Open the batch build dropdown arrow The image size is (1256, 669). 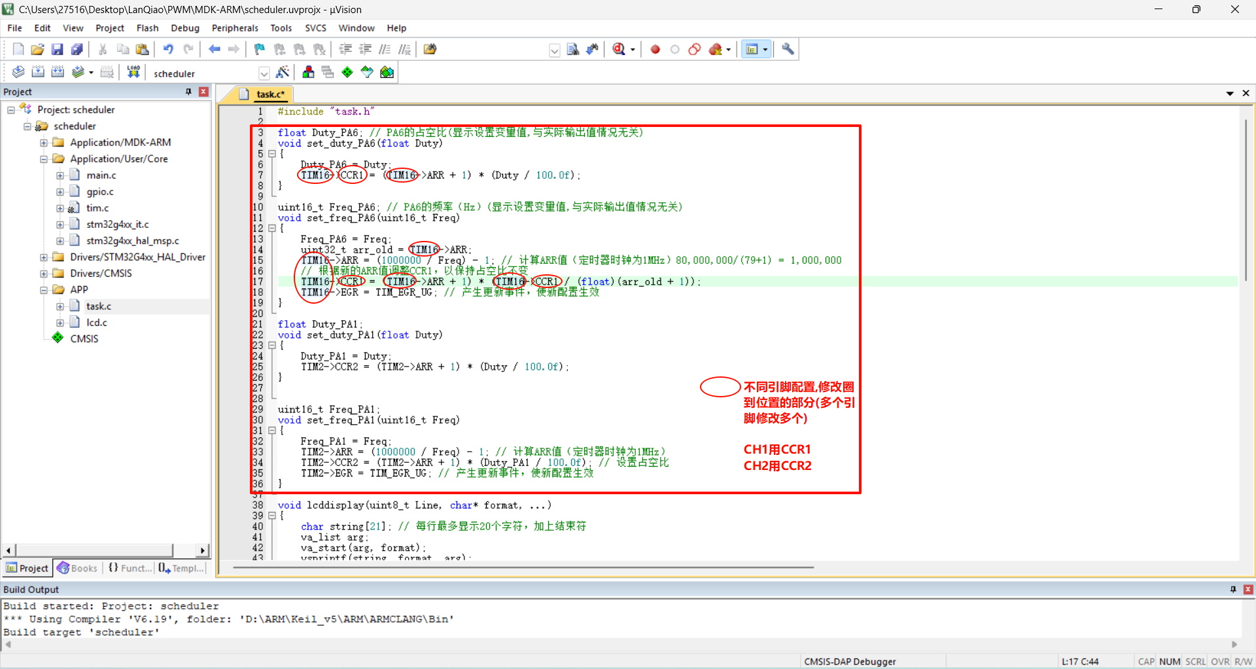pyautogui.click(x=91, y=73)
